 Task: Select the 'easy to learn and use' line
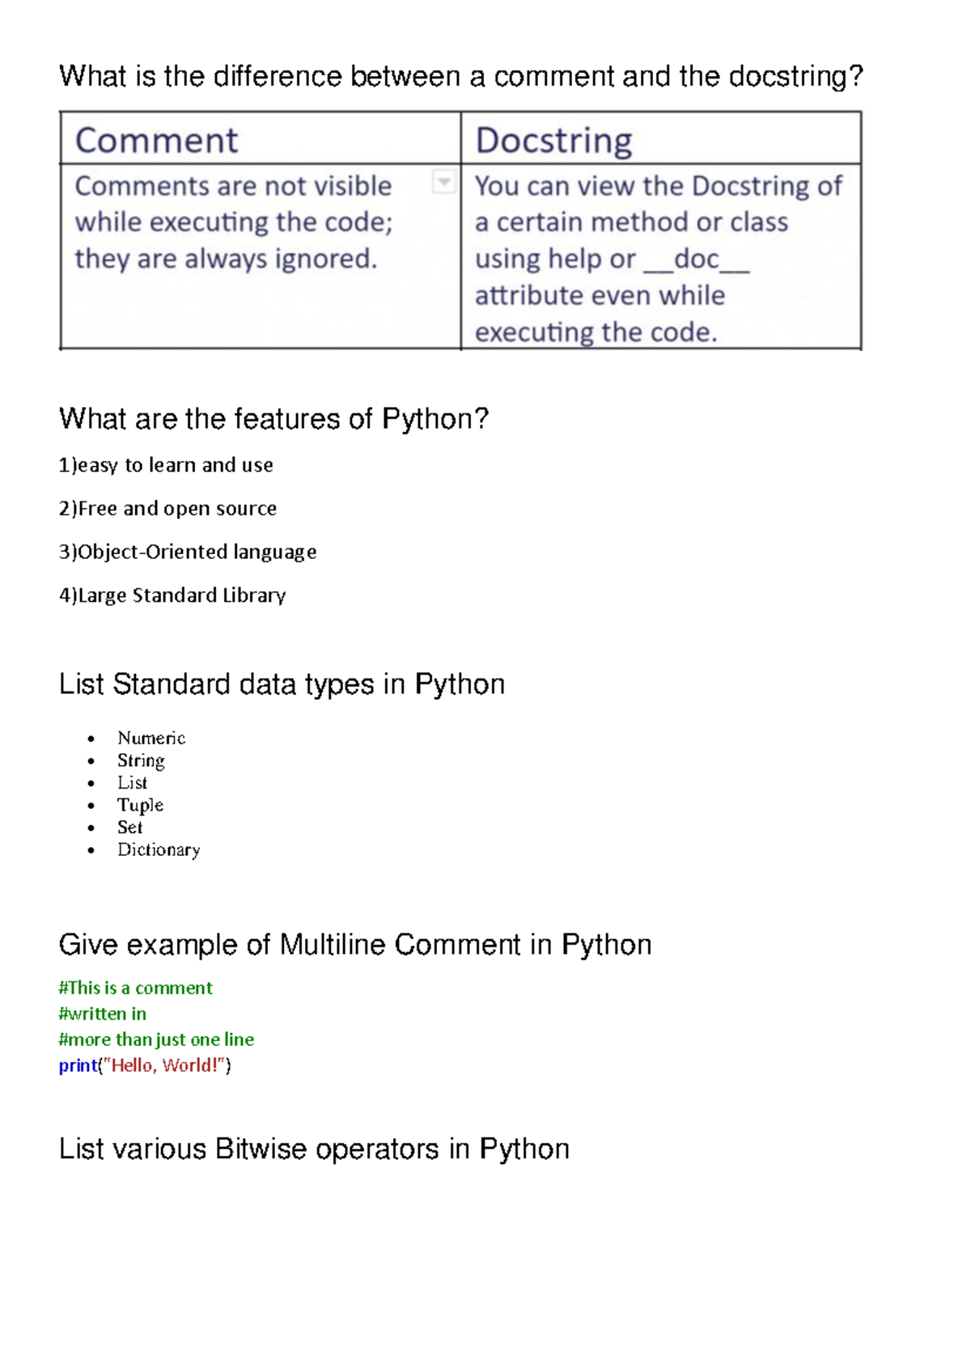pyautogui.click(x=166, y=465)
